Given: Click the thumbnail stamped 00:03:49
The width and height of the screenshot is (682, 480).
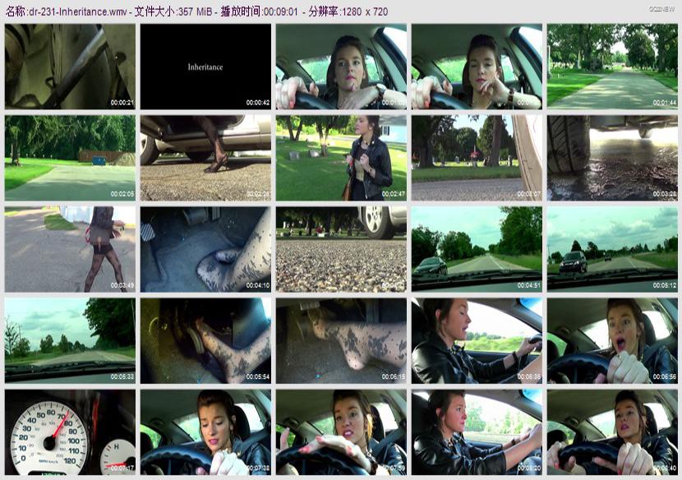Looking at the screenshot, I should [x=70, y=249].
